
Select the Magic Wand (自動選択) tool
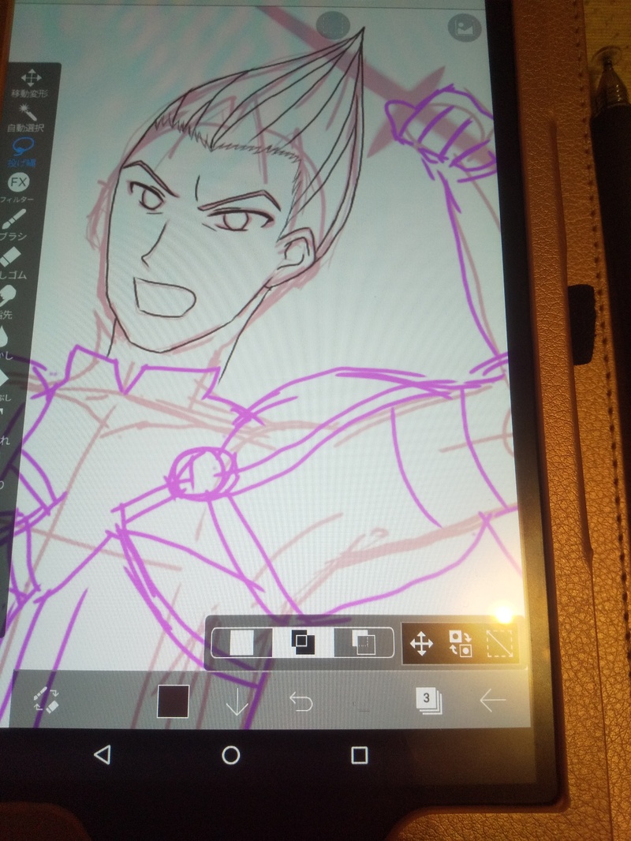26,118
